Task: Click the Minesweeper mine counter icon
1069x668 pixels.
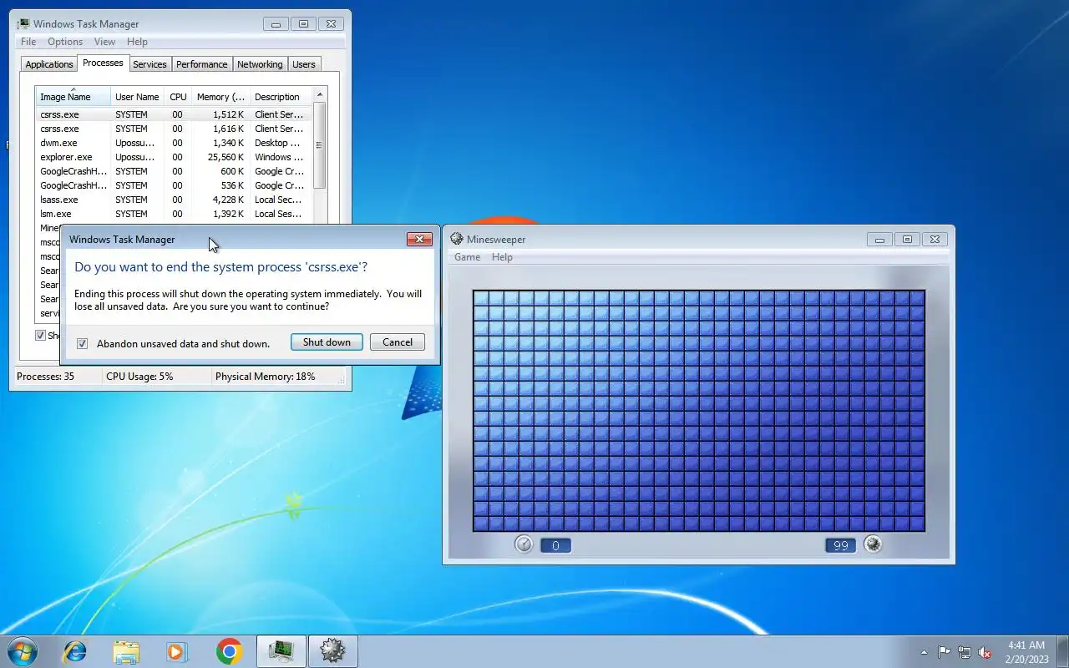Action: click(873, 544)
